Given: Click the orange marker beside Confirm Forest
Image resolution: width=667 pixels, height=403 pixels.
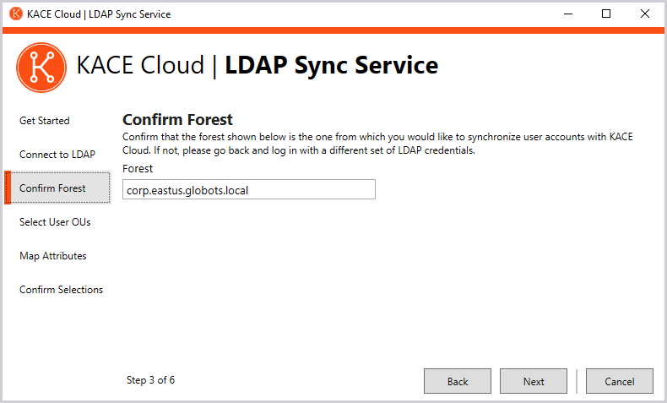Looking at the screenshot, I should (x=7, y=188).
